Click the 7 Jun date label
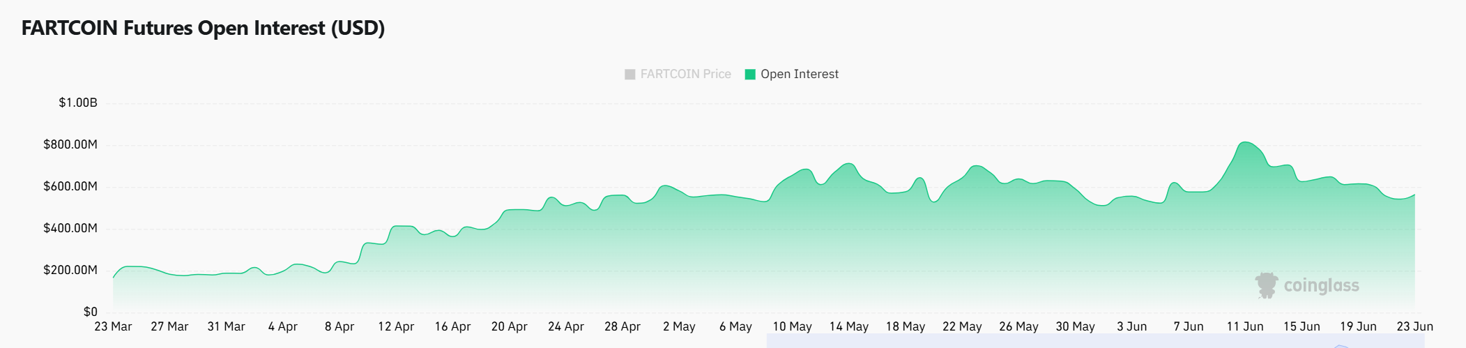 1188,326
